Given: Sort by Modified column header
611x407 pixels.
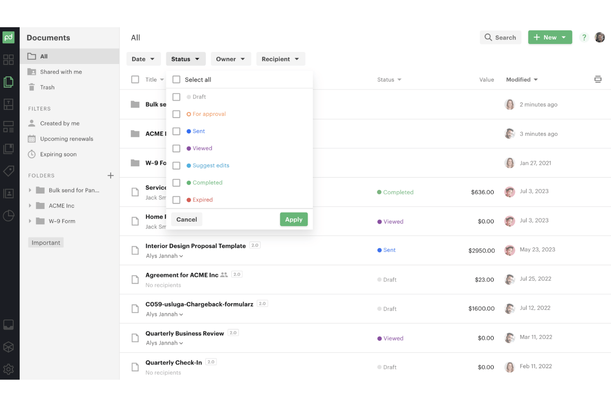Looking at the screenshot, I should [522, 80].
